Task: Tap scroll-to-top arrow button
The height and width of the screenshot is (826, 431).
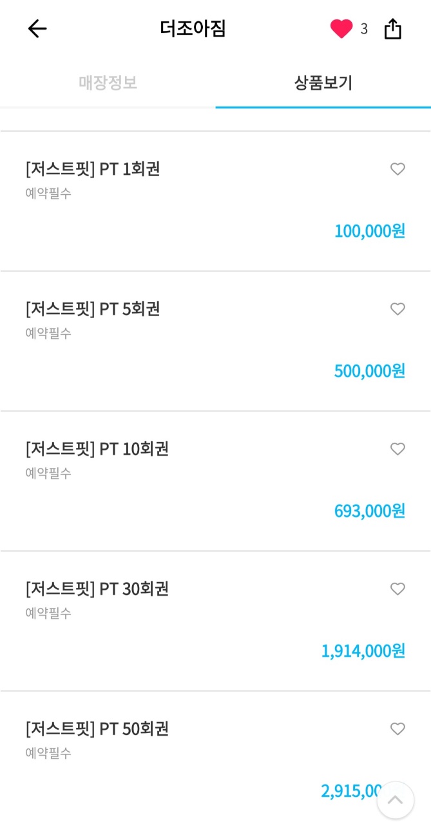Action: point(395,800)
